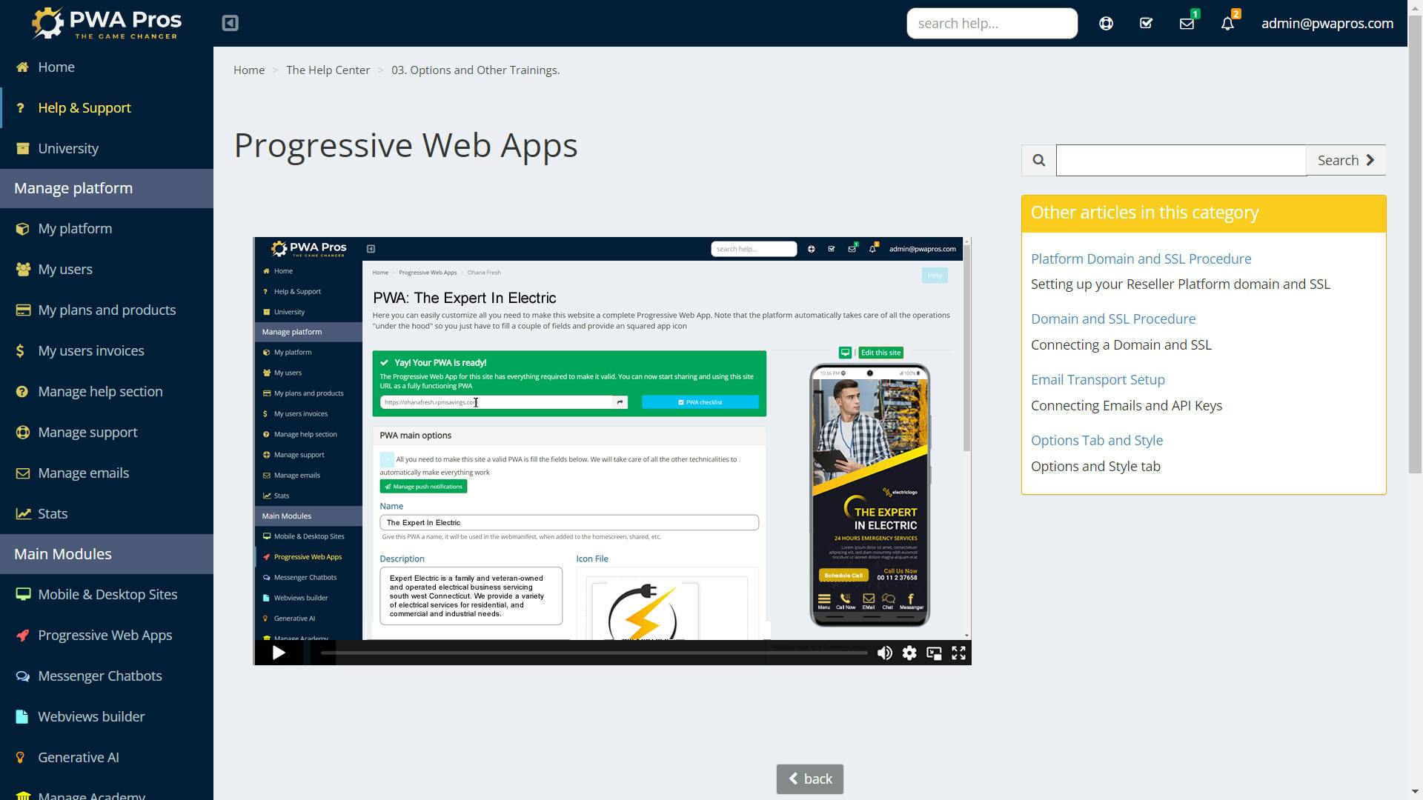
Task: Open the video settings gear
Action: pyautogui.click(x=909, y=653)
